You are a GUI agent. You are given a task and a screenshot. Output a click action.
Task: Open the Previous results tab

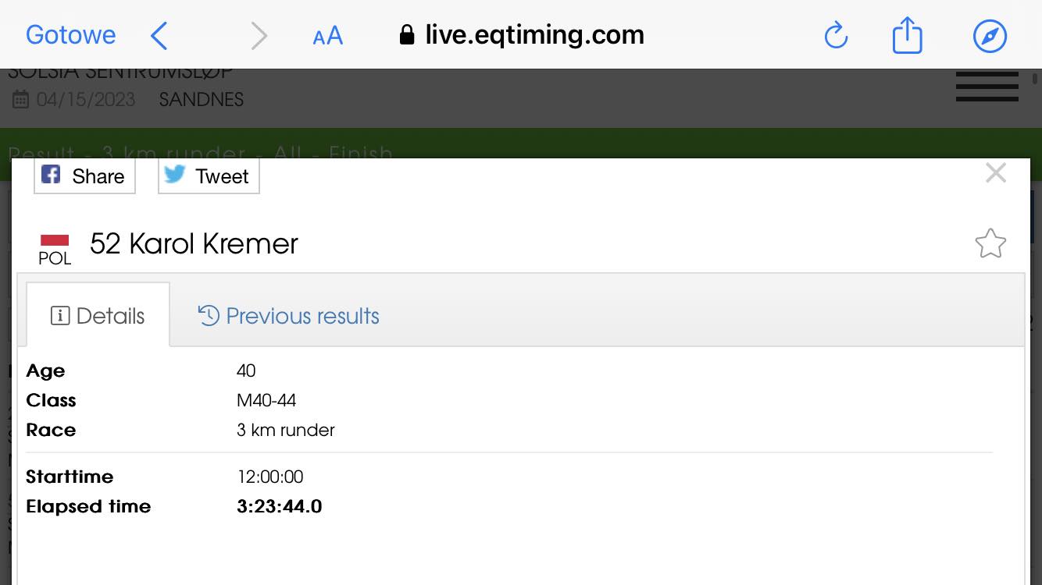coord(288,316)
